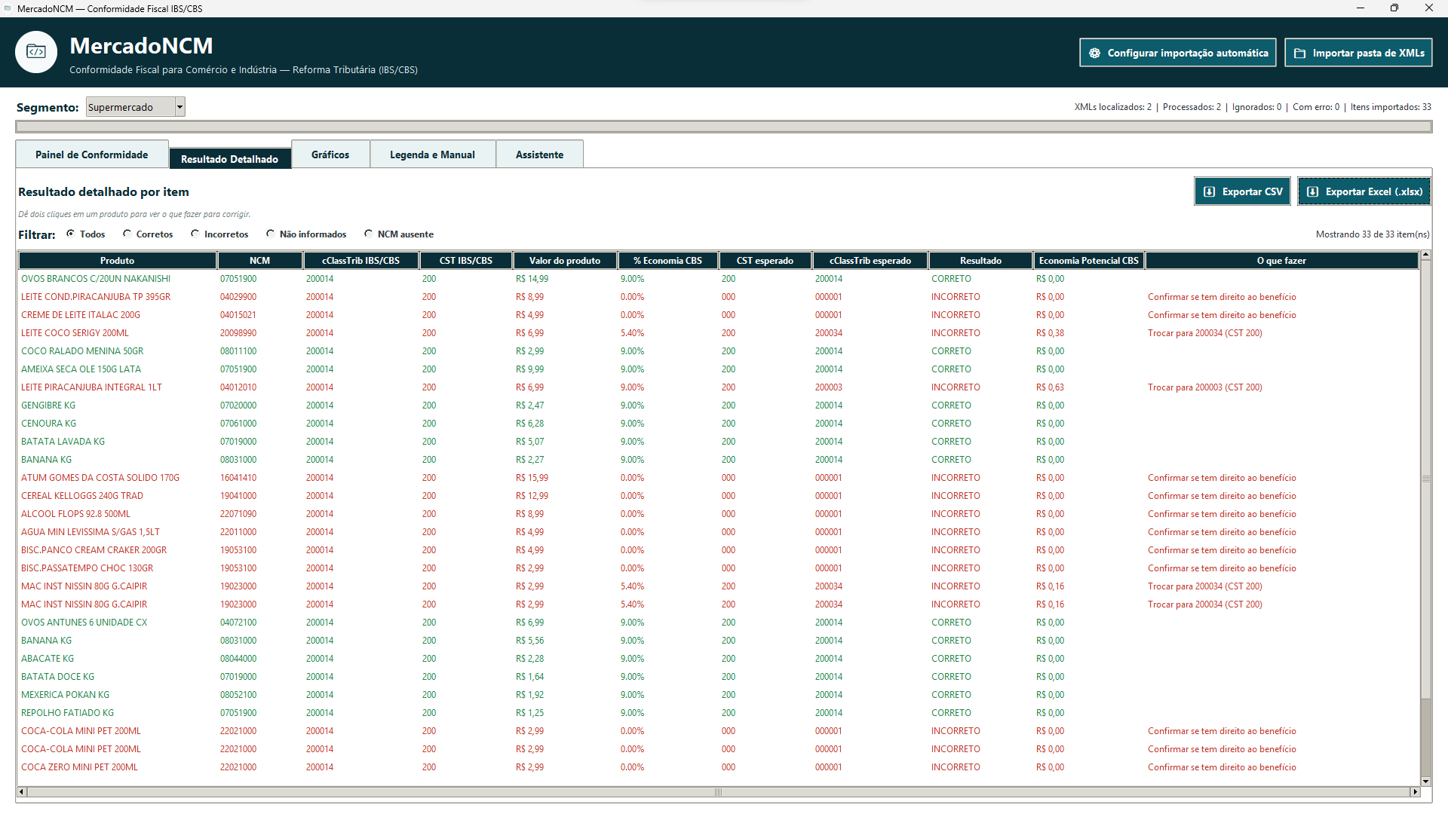Click NCM value 16041410
Image resolution: width=1448 pixels, height=814 pixels.
[x=238, y=478]
